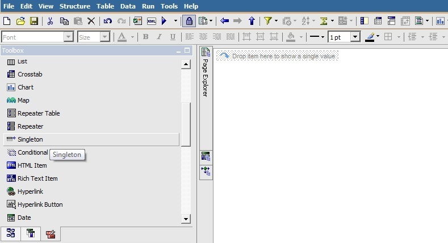The height and width of the screenshot is (243, 448).
Task: Click the Date calendar icon
Action: click(x=11, y=218)
